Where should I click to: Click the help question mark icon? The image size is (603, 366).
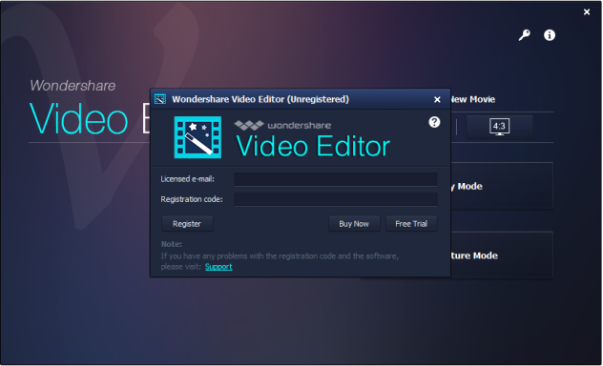tap(434, 122)
